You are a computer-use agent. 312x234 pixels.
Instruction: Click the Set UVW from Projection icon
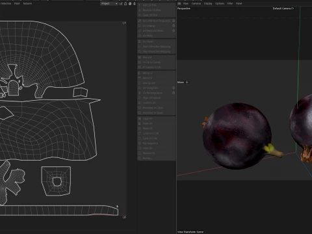tap(140, 21)
